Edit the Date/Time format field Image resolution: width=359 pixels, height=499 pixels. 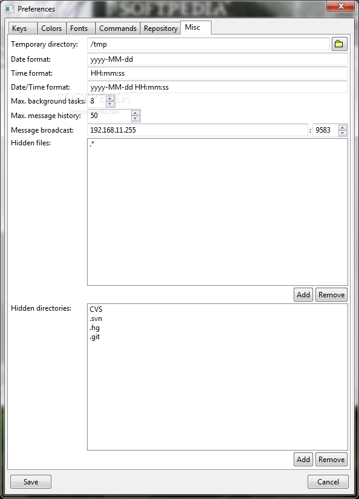(x=218, y=87)
